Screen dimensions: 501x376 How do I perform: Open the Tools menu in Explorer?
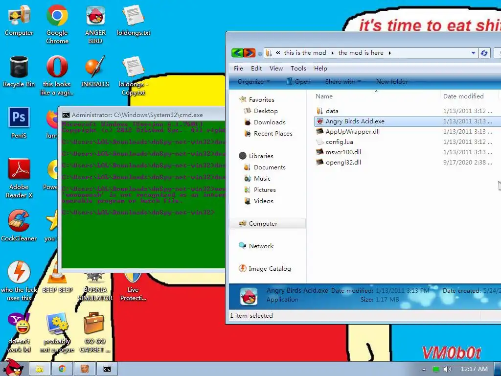[x=298, y=69]
